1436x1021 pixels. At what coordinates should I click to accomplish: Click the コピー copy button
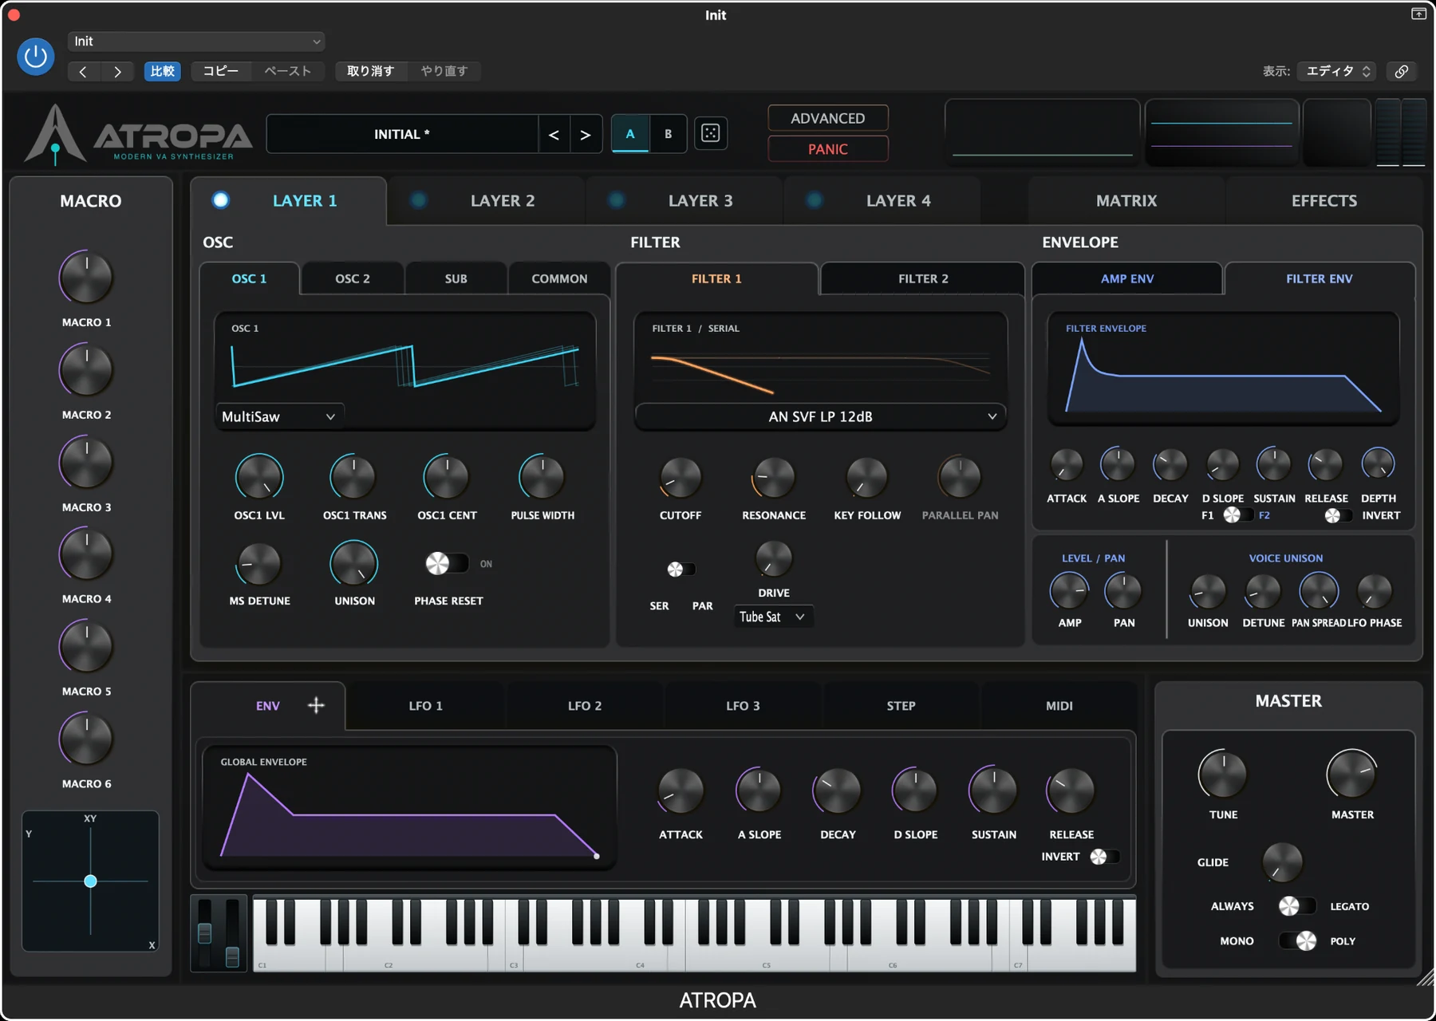pos(221,71)
